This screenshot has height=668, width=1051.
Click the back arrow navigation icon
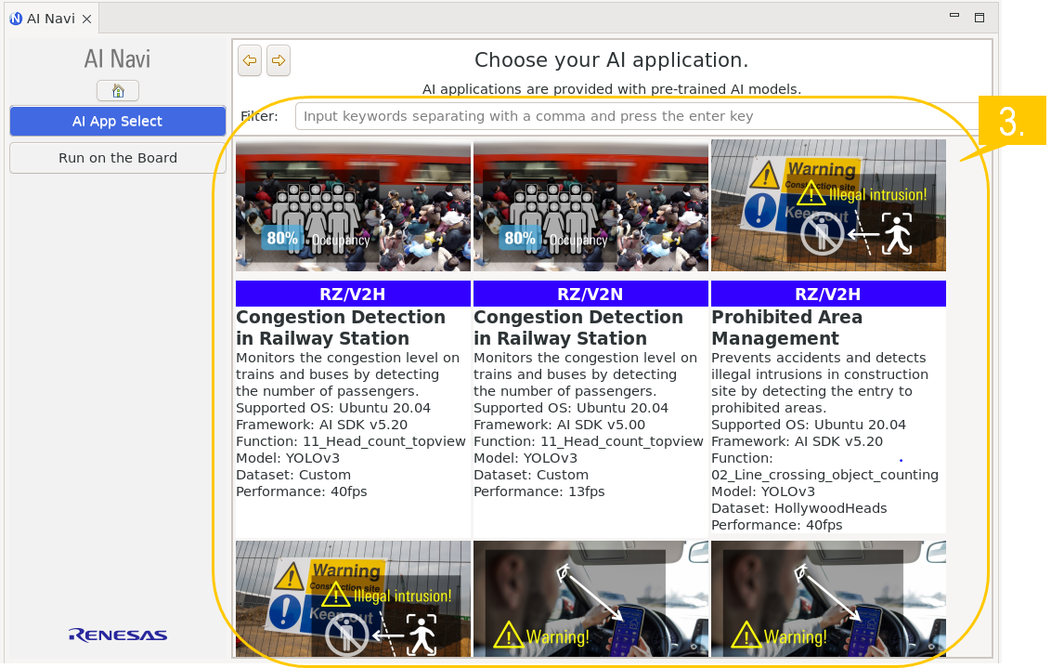[249, 61]
